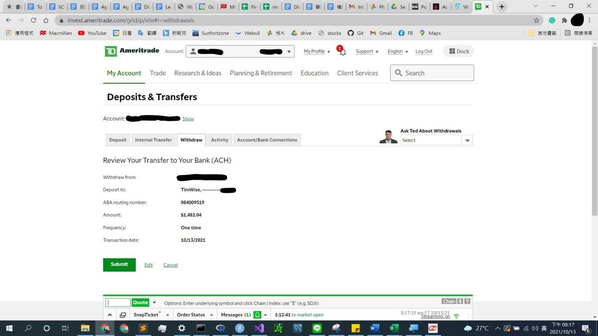
Task: Open the Windows Start menu
Action: tap(9, 328)
